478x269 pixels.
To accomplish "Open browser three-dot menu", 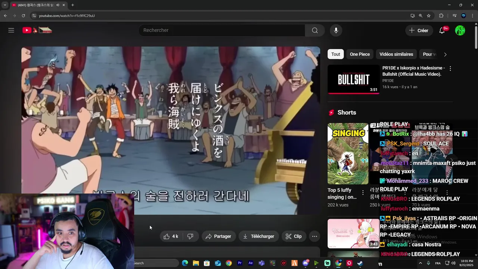I will [x=473, y=16].
